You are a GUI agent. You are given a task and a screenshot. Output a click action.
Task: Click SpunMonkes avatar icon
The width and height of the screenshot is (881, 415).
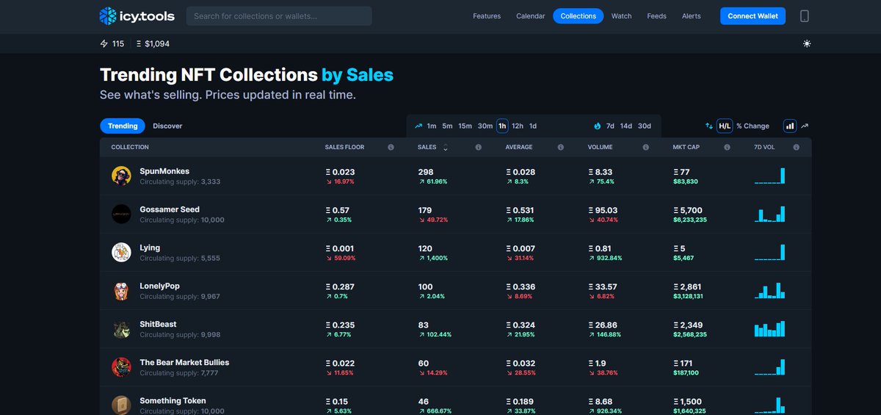point(121,176)
